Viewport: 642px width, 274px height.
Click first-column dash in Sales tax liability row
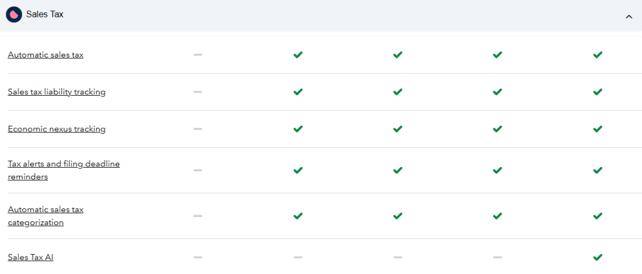pyautogui.click(x=197, y=92)
